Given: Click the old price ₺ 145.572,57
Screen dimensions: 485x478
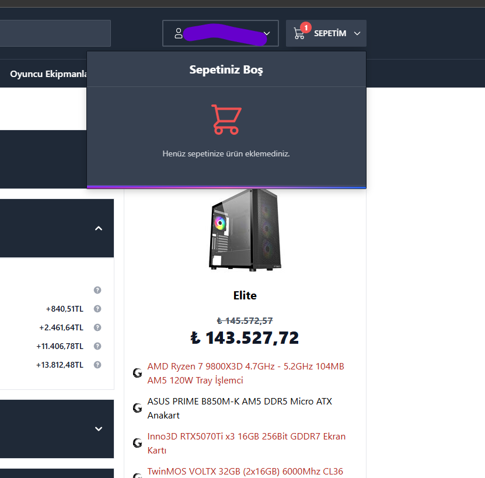Looking at the screenshot, I should coord(245,321).
